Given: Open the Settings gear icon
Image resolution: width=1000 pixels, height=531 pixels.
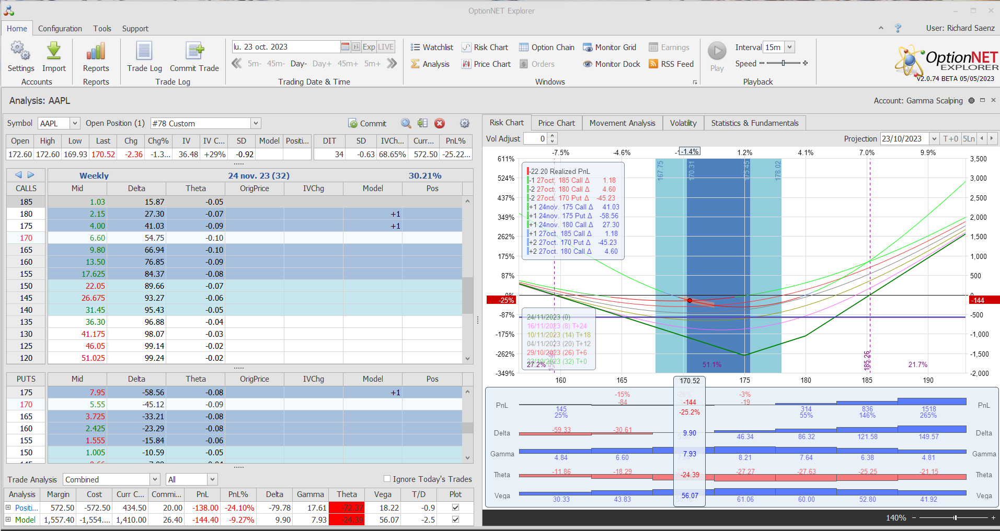Looking at the screenshot, I should (20, 51).
